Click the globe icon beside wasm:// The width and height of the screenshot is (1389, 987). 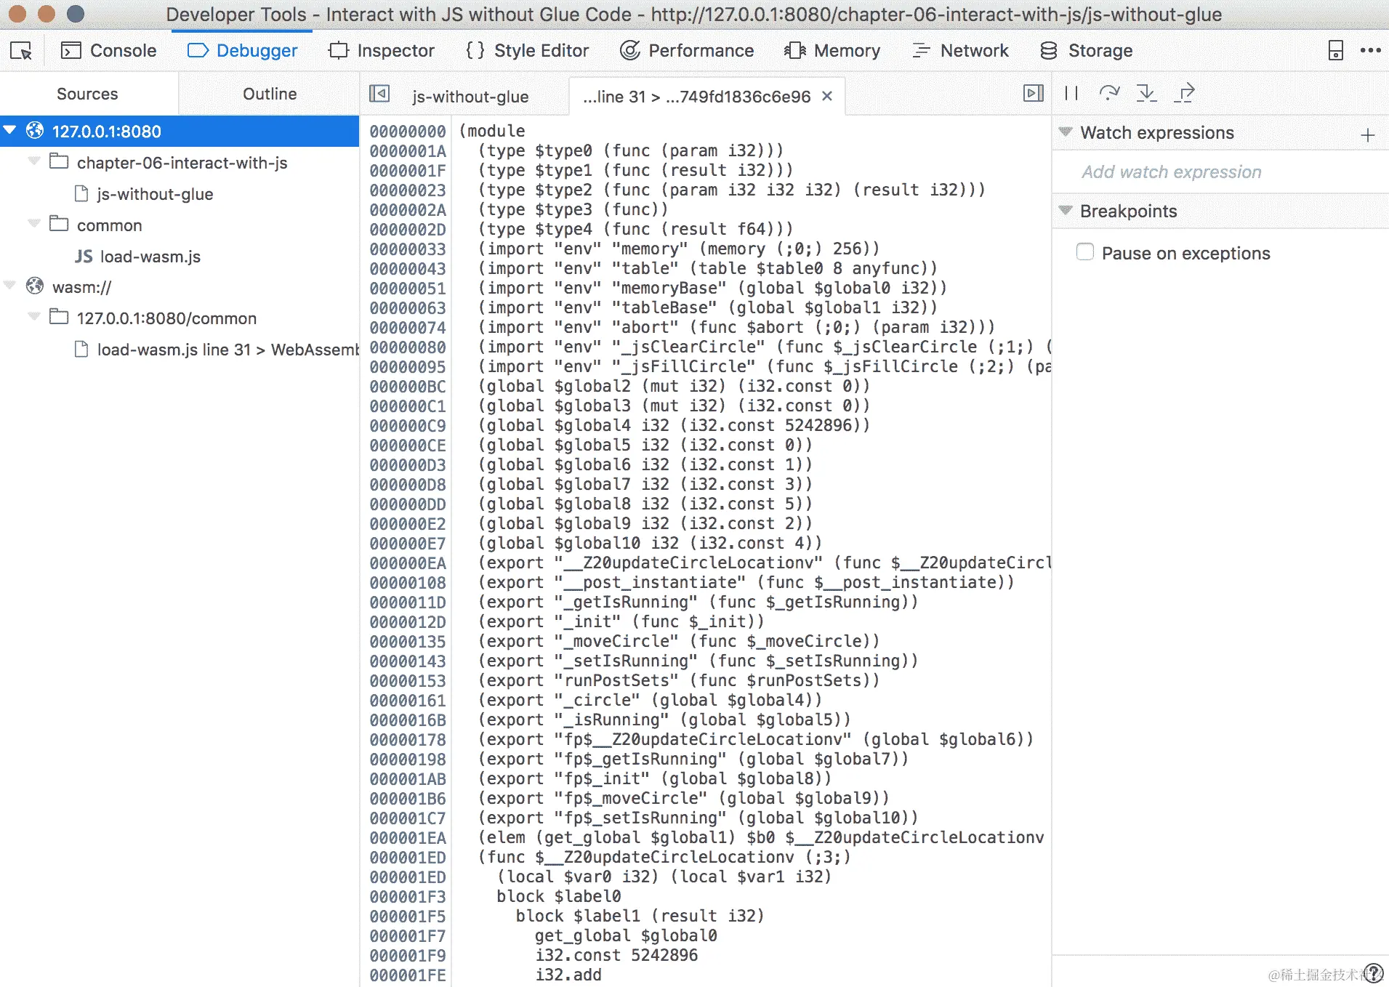pos(35,286)
